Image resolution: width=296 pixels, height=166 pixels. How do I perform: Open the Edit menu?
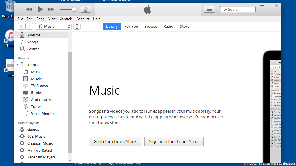[x=30, y=19]
